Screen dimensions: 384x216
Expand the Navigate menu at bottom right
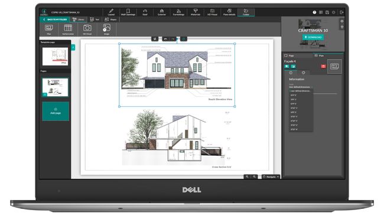[271, 176]
